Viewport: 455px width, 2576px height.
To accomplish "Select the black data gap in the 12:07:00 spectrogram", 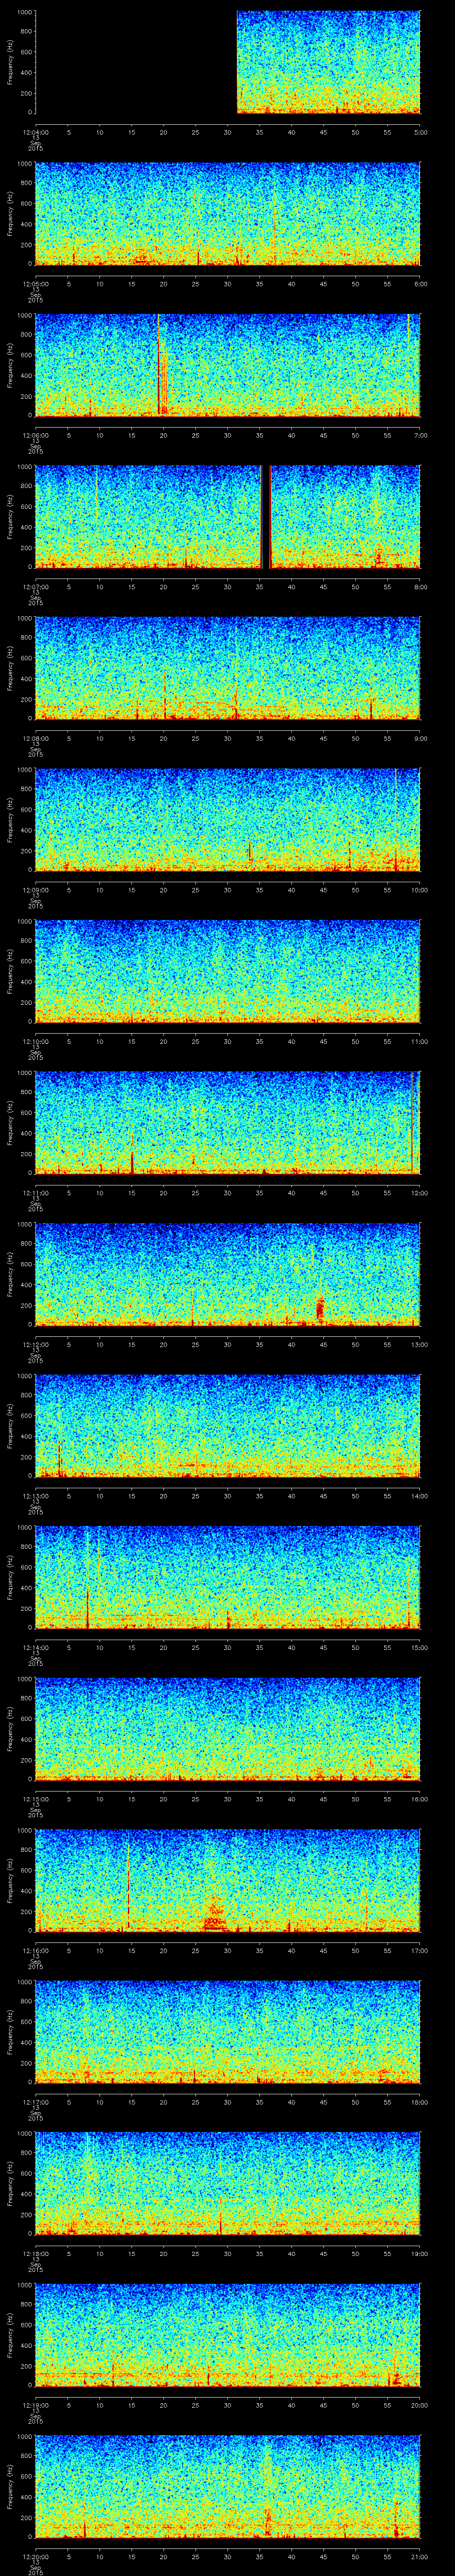I will (x=266, y=516).
